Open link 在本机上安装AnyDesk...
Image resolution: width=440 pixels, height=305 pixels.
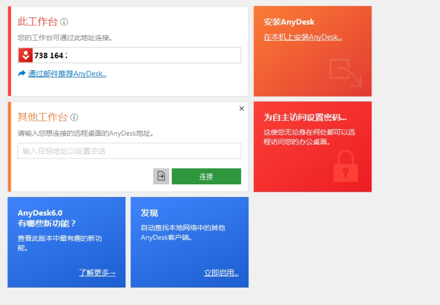coord(303,37)
